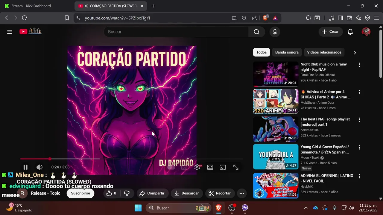Open Brave Rewards triangle icon
The height and width of the screenshot is (215, 383).
pyautogui.click(x=275, y=18)
